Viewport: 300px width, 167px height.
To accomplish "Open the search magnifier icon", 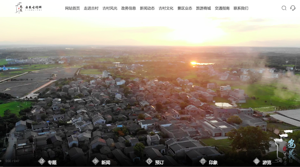I will click(284, 8).
